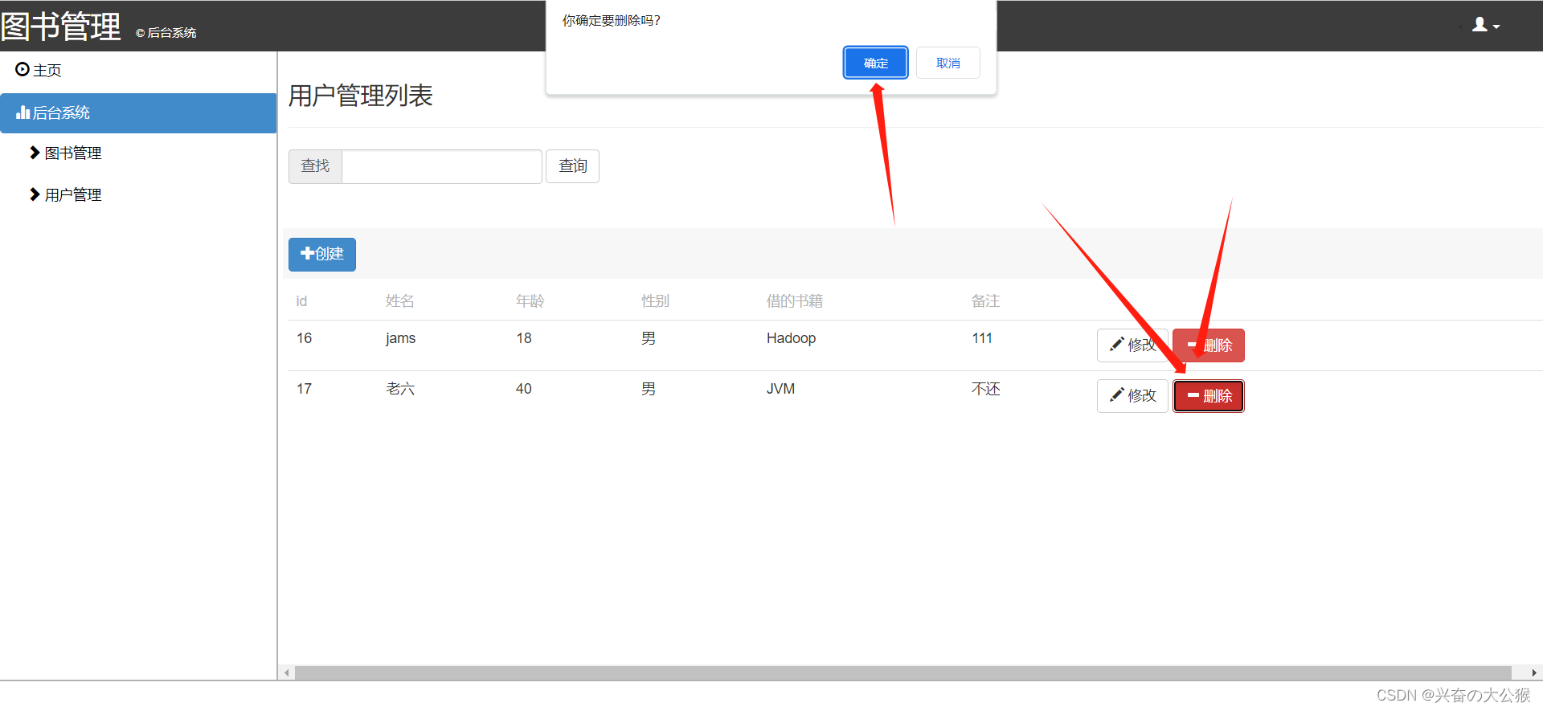Click the id cell '17'
Screen dimensions: 1543x711
[x=305, y=389]
